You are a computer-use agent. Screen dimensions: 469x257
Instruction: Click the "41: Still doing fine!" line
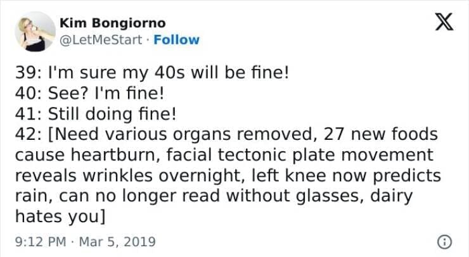pos(96,115)
